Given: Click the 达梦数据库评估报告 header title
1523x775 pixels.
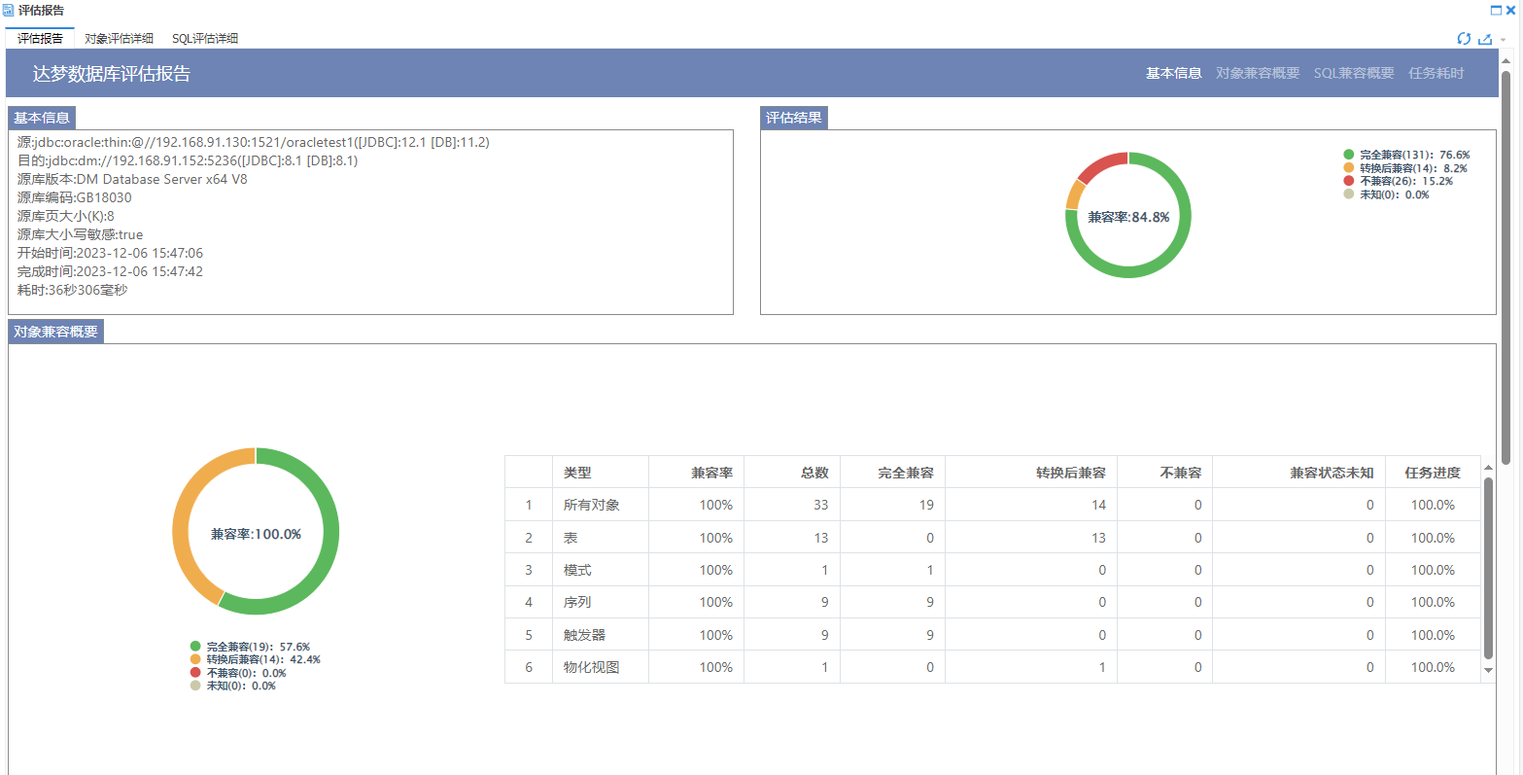Looking at the screenshot, I should pos(112,74).
